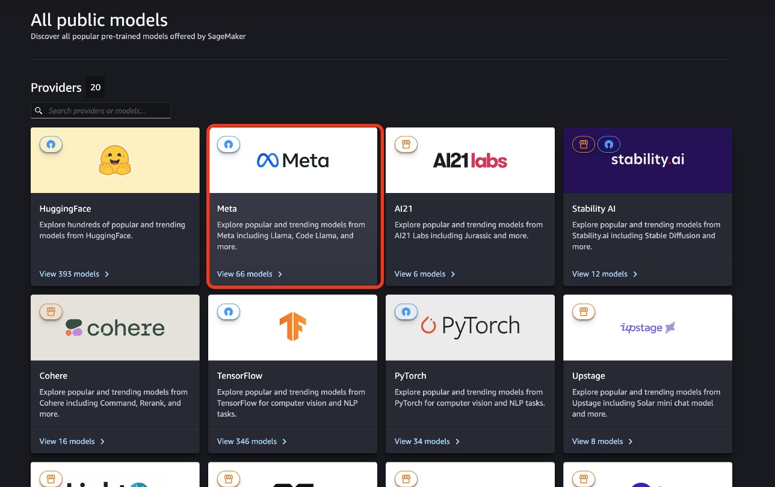
Task: Click the Meta logo banner
Action: click(x=292, y=161)
